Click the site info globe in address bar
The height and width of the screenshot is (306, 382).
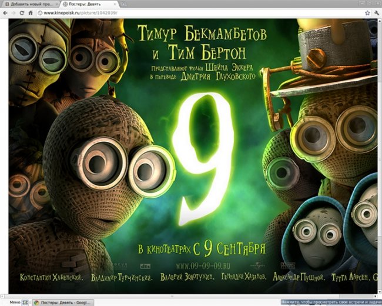tap(39, 12)
